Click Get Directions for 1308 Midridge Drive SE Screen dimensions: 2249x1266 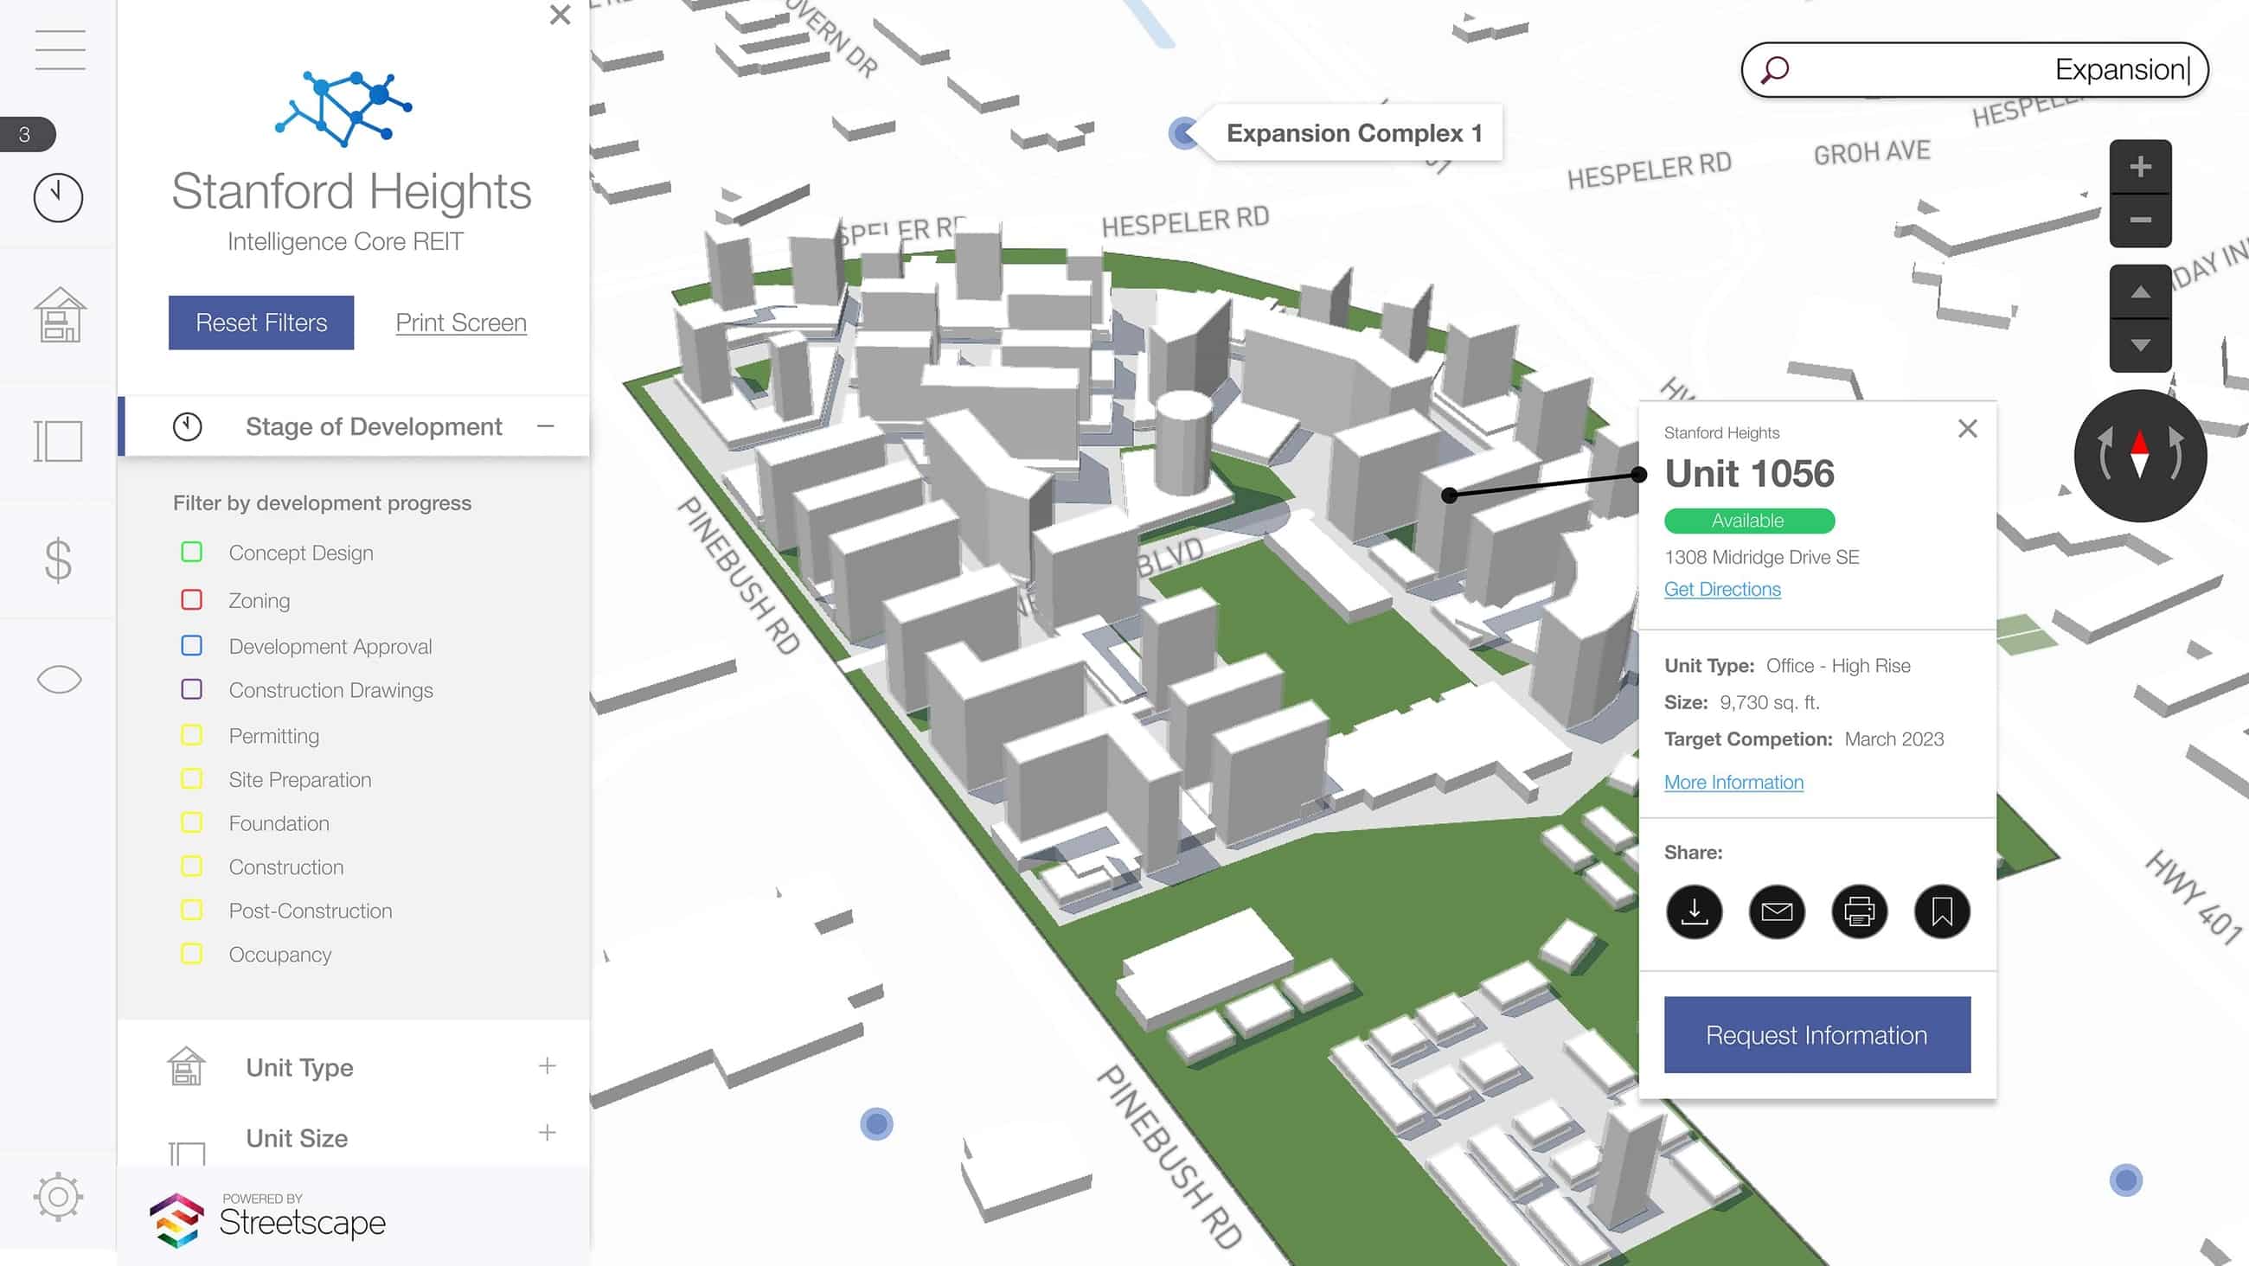[x=1721, y=590]
